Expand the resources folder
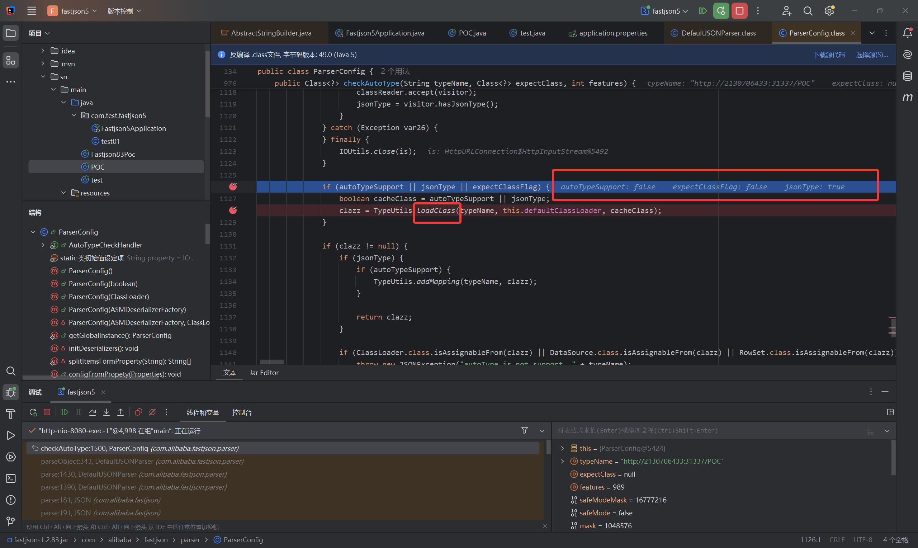The width and height of the screenshot is (918, 548). click(x=63, y=193)
